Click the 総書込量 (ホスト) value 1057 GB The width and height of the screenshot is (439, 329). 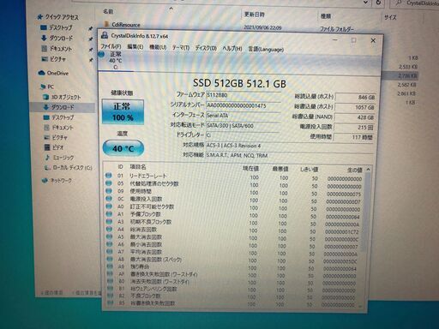[355, 107]
